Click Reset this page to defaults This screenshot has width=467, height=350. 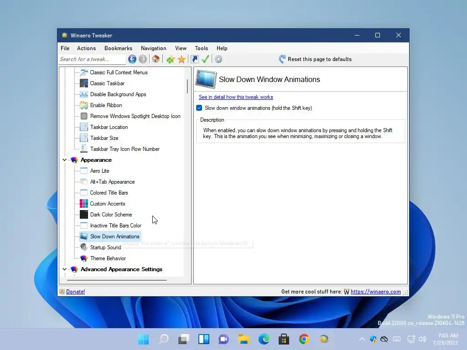click(315, 59)
